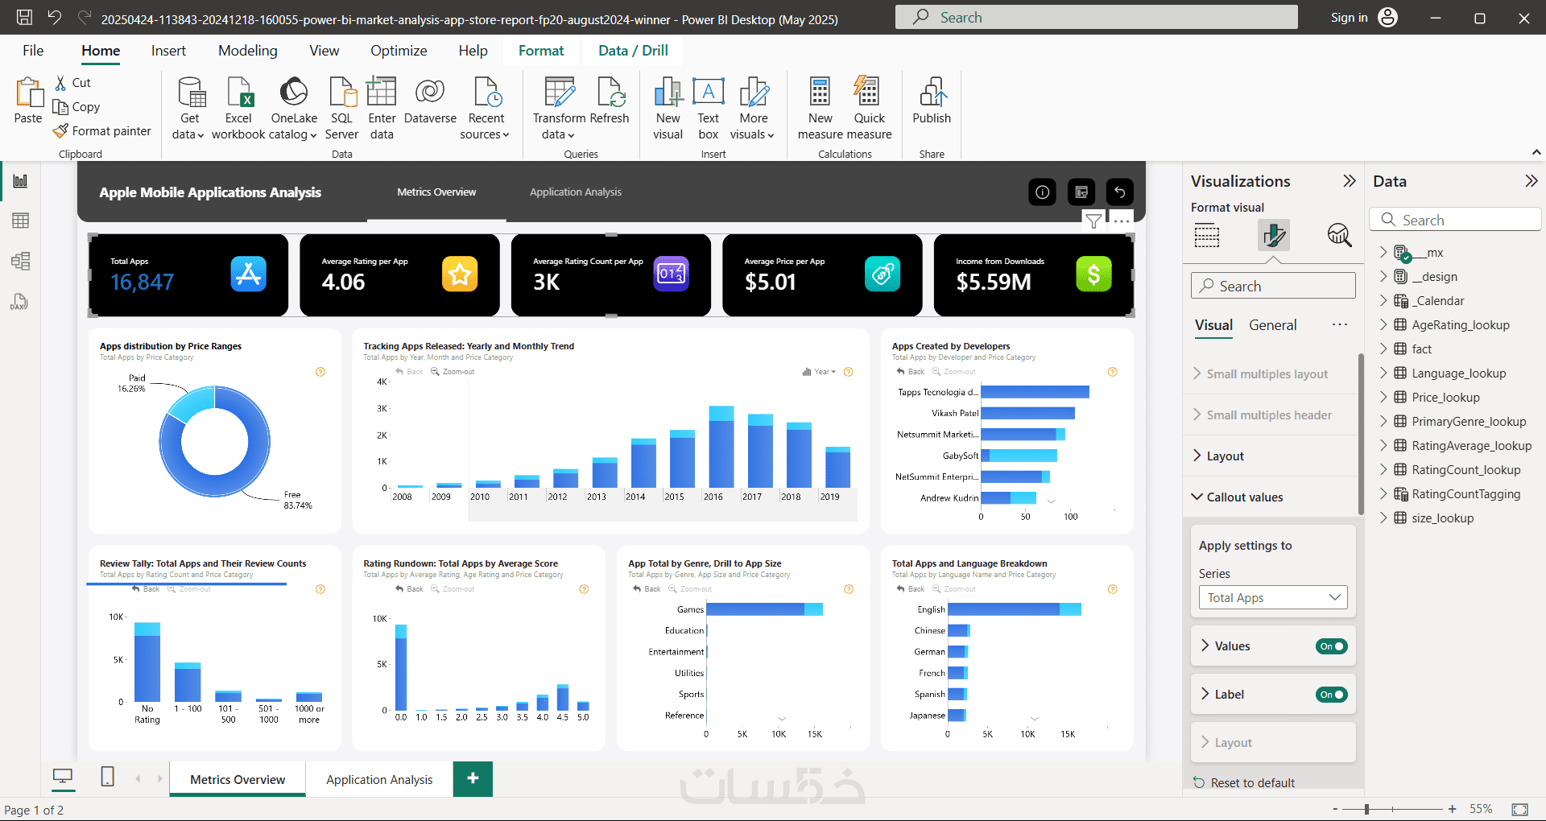Click Sign in

pos(1349,18)
